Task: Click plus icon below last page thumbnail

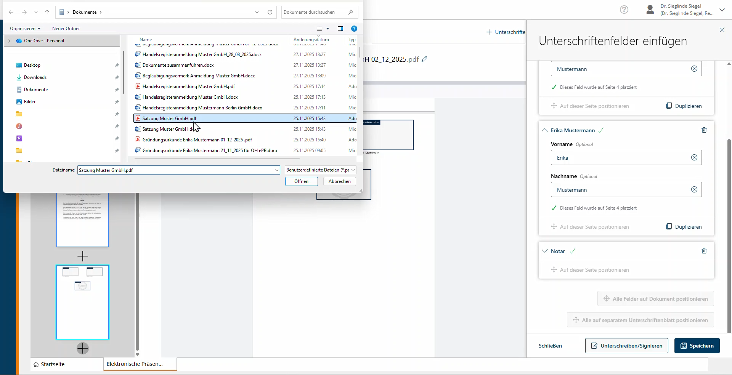Action: 83,348
